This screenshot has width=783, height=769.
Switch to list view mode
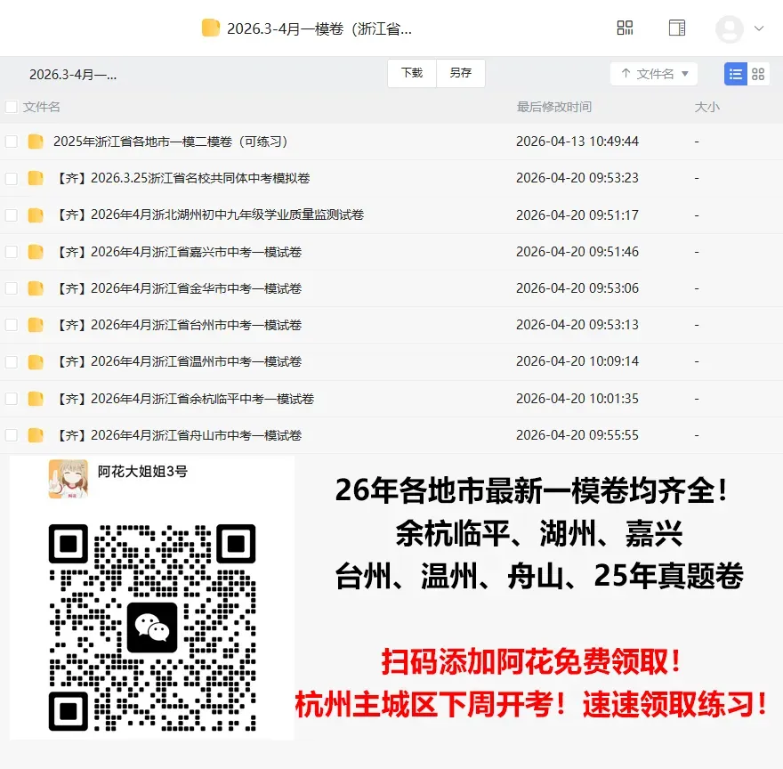(x=736, y=74)
